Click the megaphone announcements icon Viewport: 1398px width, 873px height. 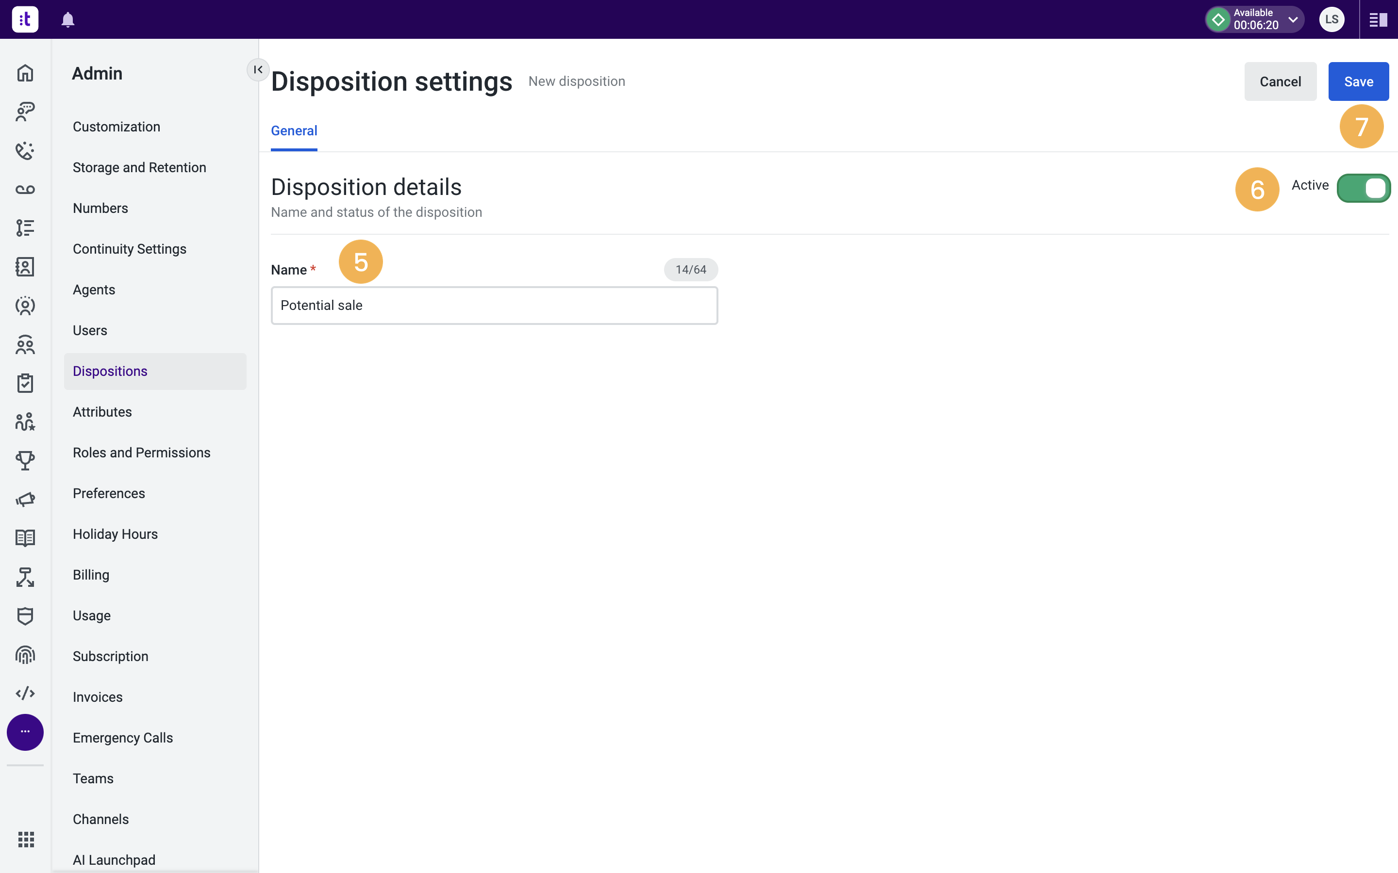pos(25,499)
